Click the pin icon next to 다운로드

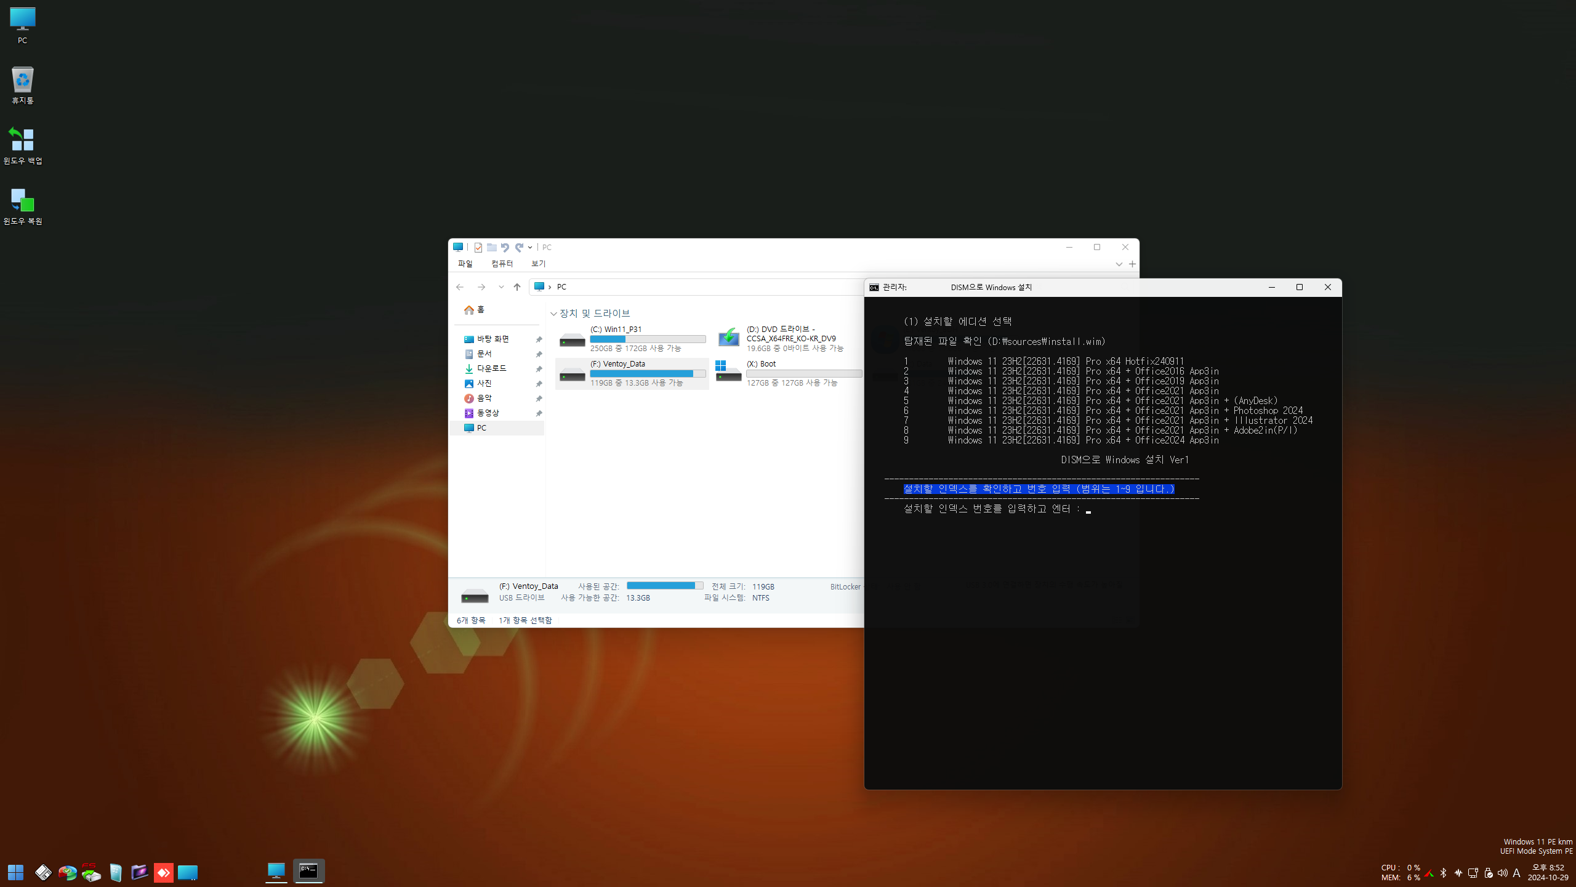(539, 369)
